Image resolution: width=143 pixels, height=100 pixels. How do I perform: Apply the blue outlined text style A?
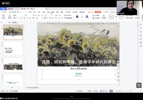pos(87,17)
